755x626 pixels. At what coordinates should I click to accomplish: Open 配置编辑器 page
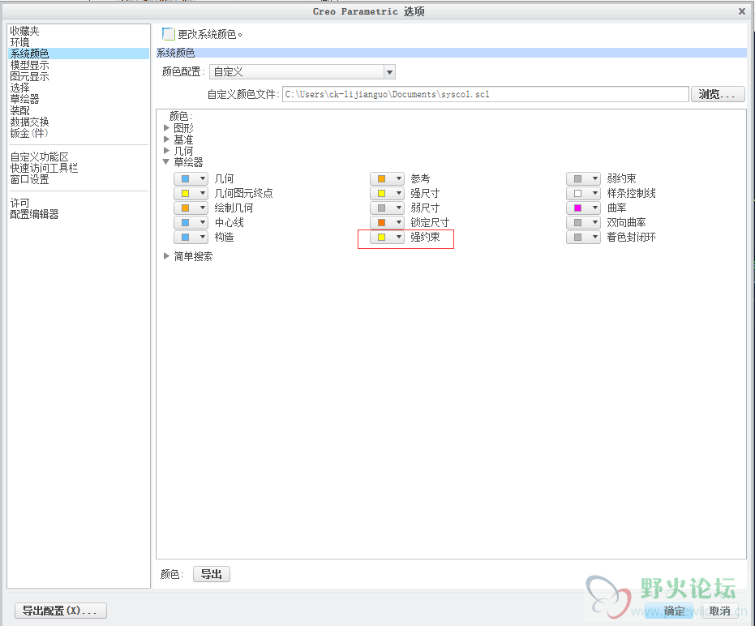[35, 214]
